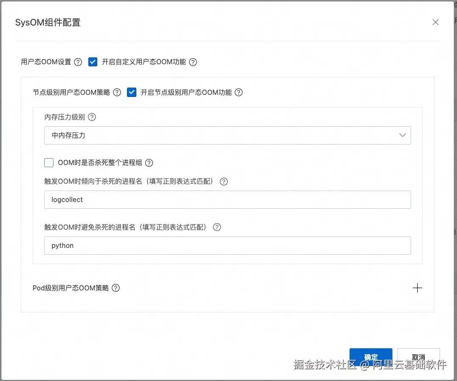The width and height of the screenshot is (457, 381).
Task: Enable OOM时是否杀死整个进程组
Action: click(48, 162)
